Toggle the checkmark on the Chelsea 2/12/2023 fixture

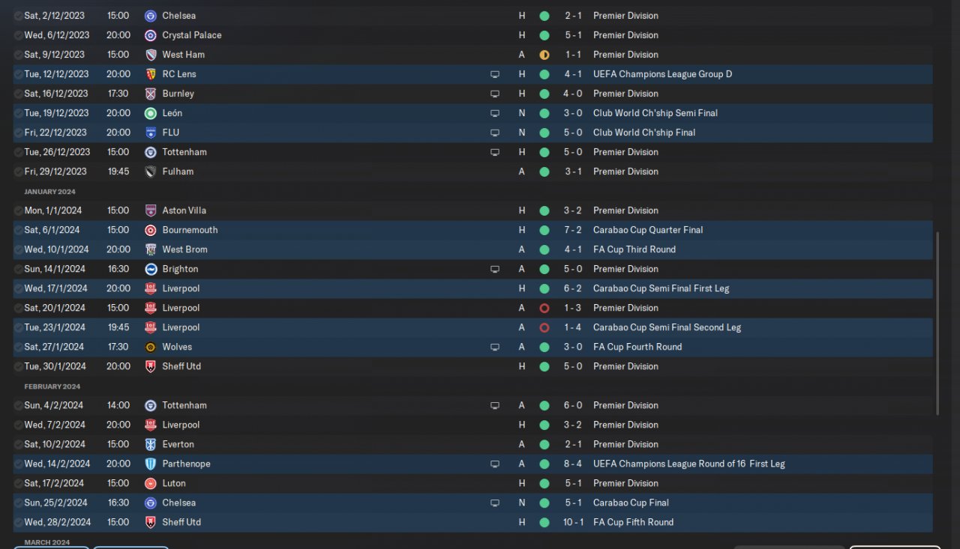pos(18,16)
